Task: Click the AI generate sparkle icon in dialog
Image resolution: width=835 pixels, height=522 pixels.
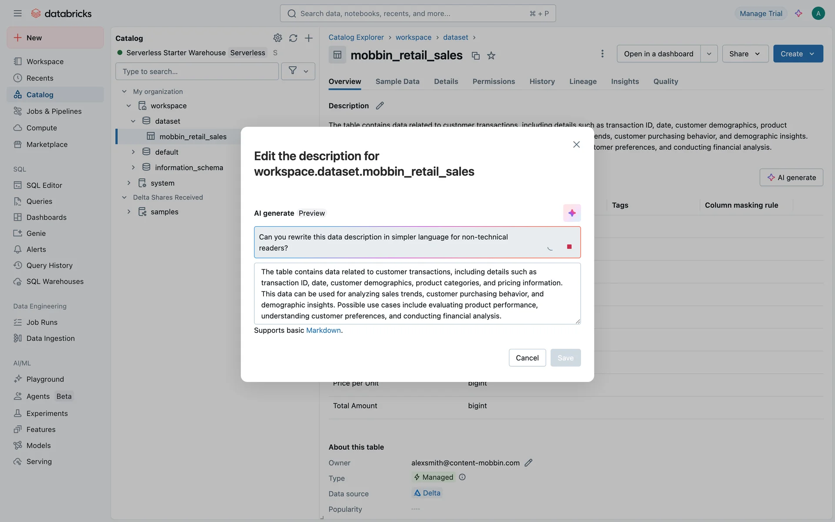Action: pos(571,213)
